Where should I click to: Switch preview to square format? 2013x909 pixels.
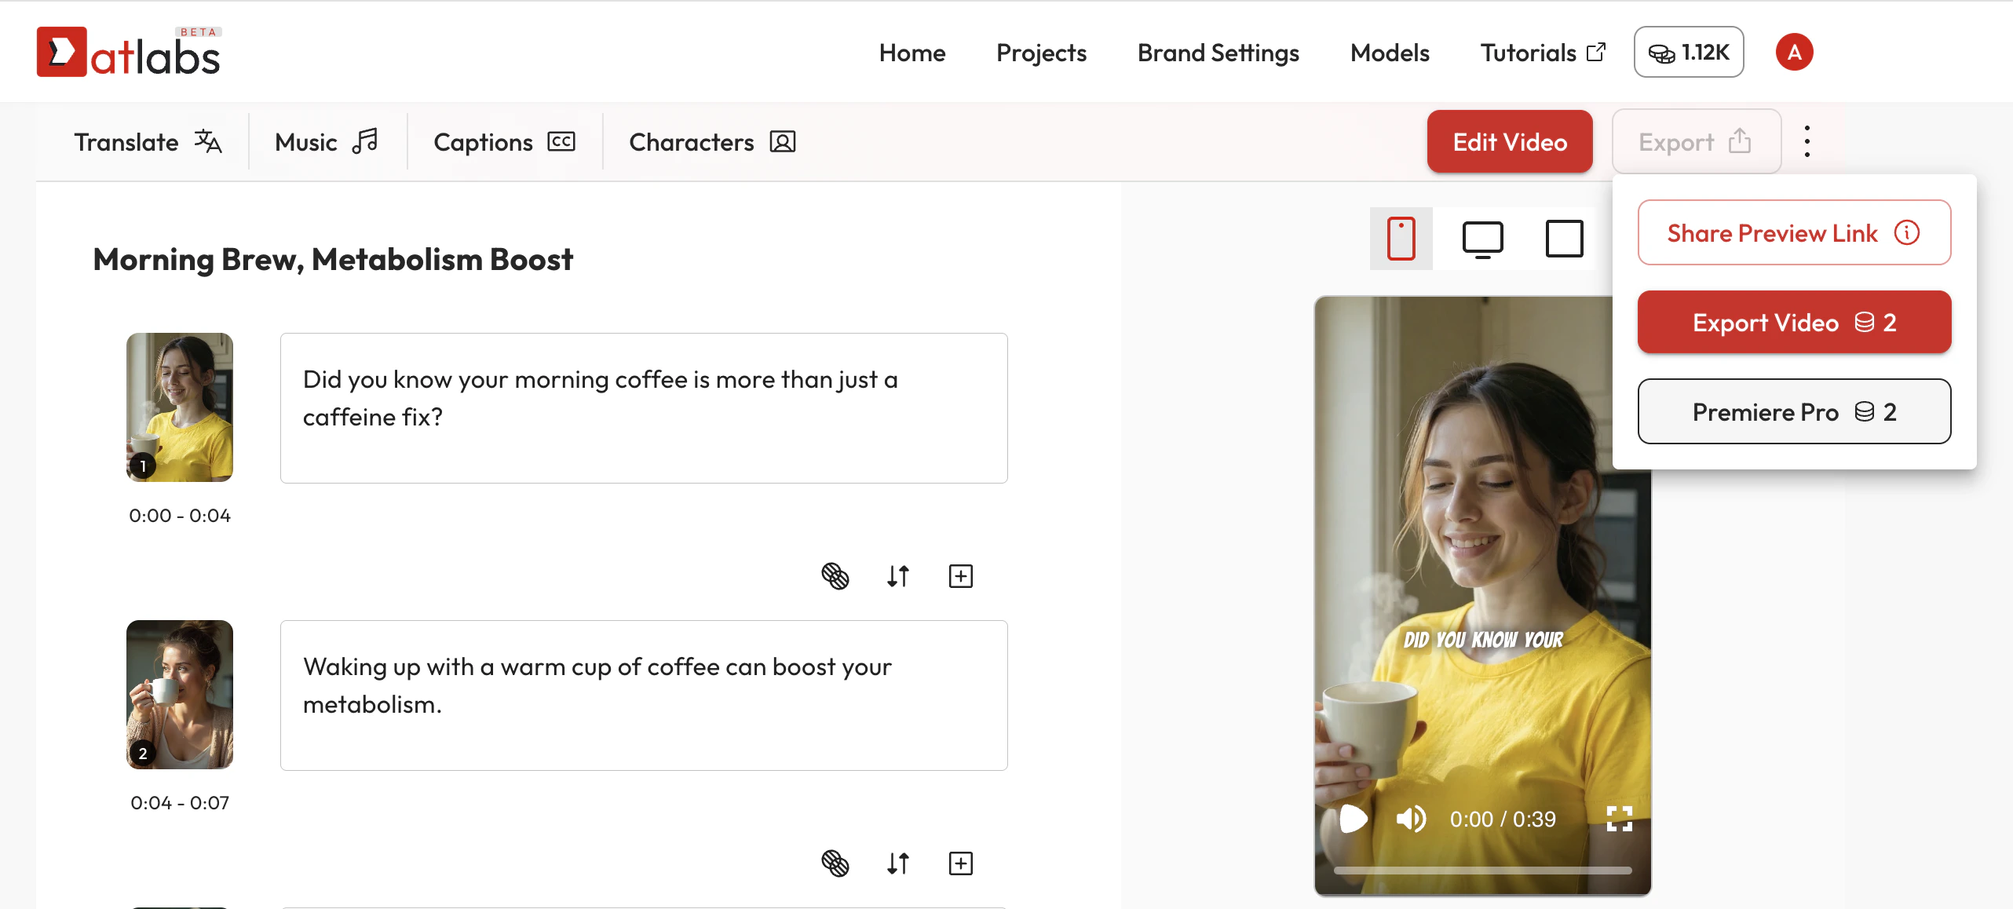pyautogui.click(x=1564, y=239)
